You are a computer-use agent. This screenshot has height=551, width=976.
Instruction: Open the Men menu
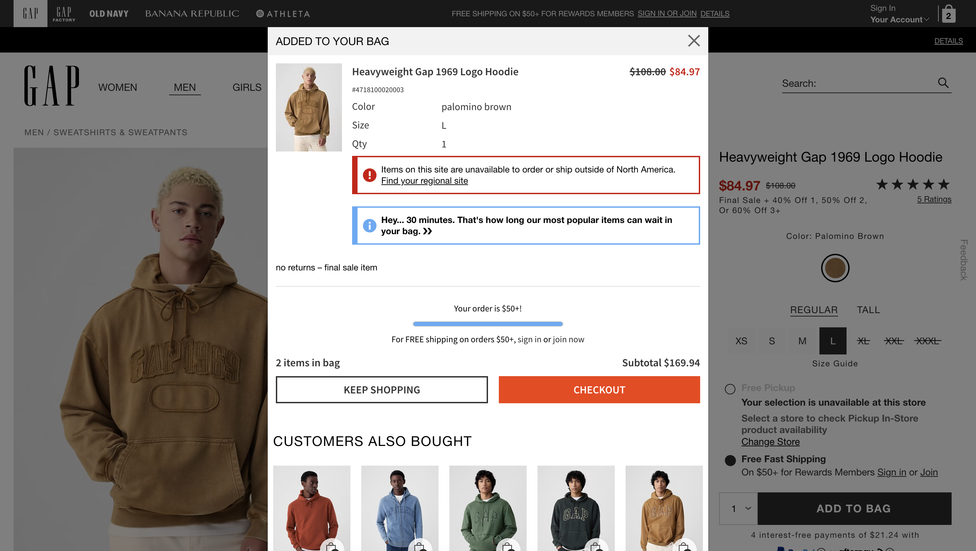pyautogui.click(x=184, y=87)
